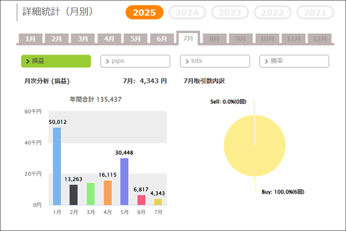The width and height of the screenshot is (346, 231).
Task: Switch to the 勝率 view
Action: (294, 61)
